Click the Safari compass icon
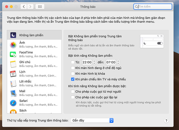The width and height of the screenshot is (179, 130). (x=13, y=103)
